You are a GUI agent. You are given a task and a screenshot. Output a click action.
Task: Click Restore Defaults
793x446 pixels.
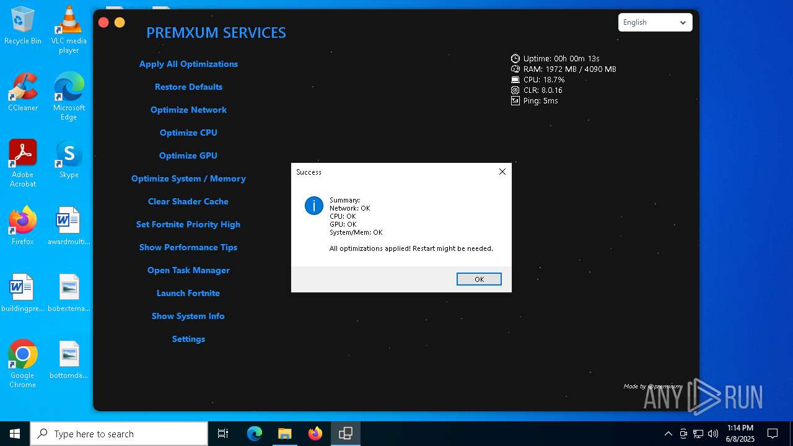pos(188,87)
